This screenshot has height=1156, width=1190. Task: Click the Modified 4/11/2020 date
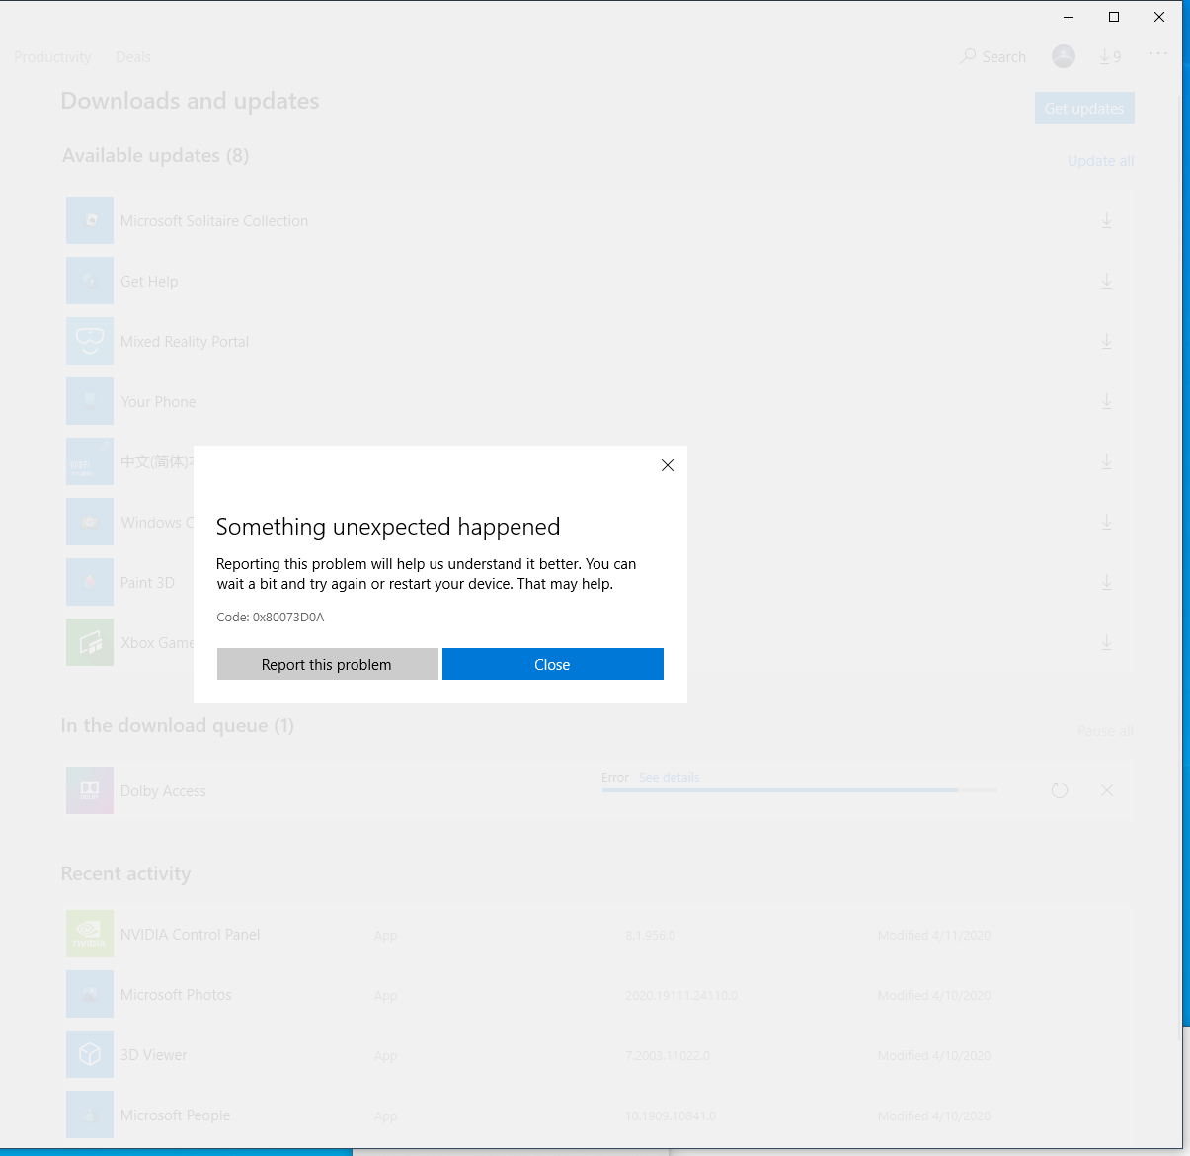click(x=934, y=936)
